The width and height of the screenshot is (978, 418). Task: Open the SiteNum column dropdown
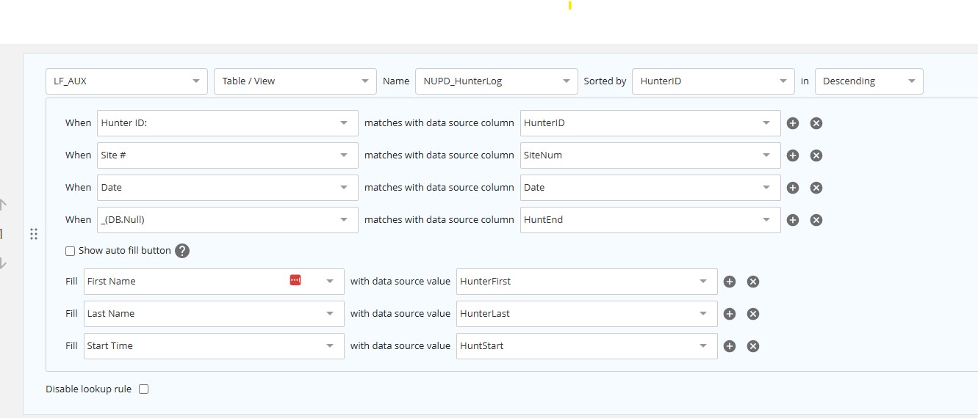(x=650, y=155)
